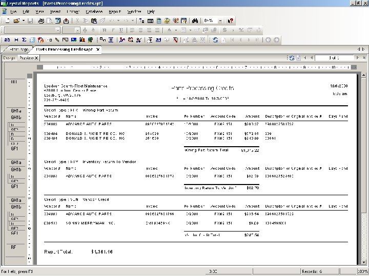Open the font name dropdown
This screenshot has width=369, height=276.
pos(57,30)
